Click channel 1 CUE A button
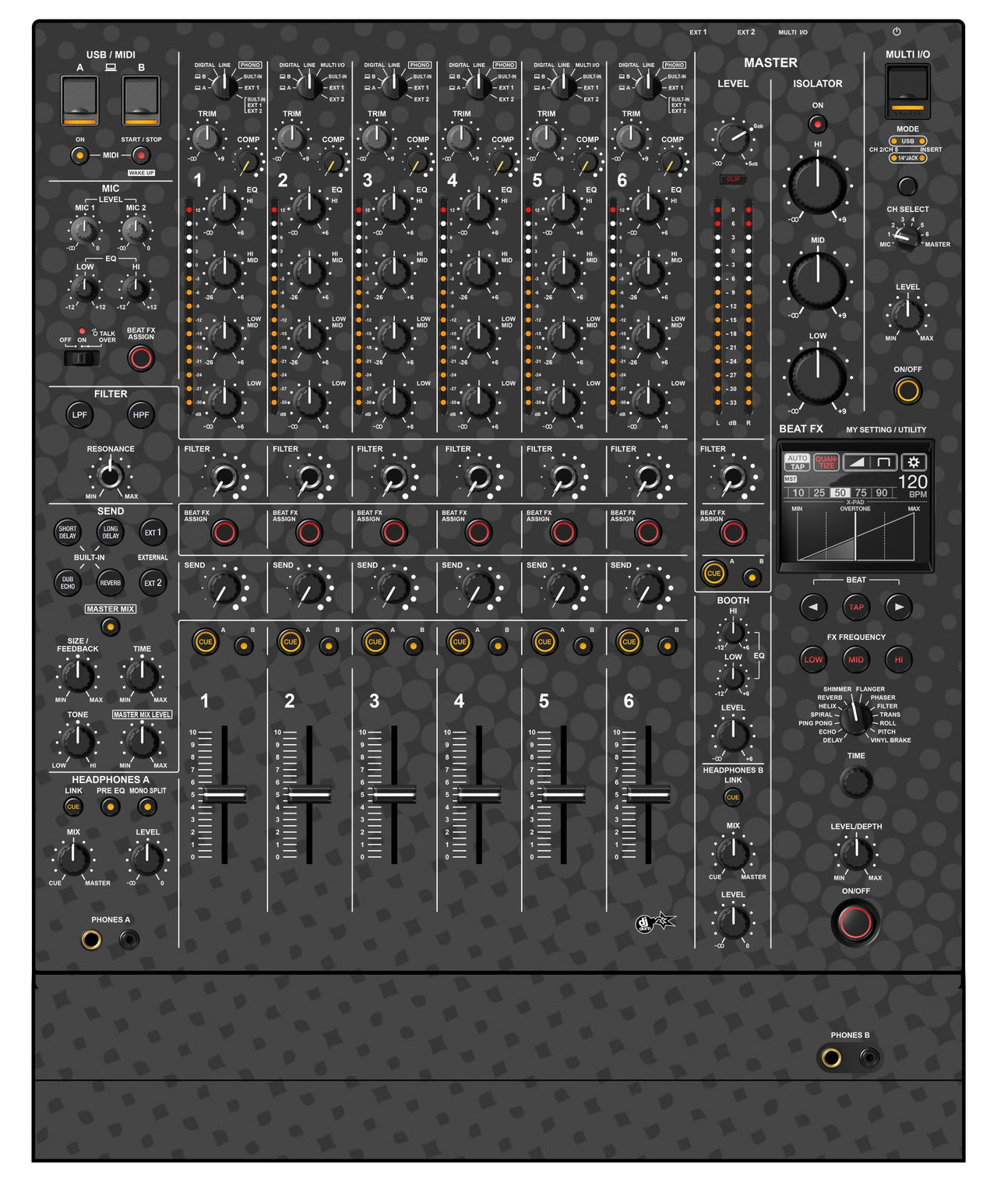The height and width of the screenshot is (1186, 997). point(206,642)
